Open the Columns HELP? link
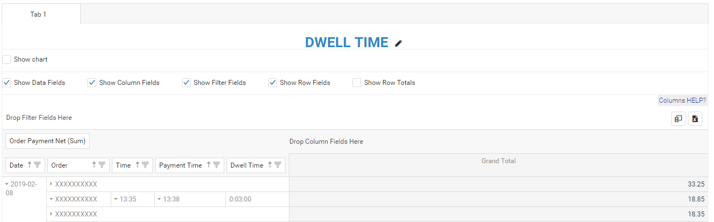Viewport: 714px width, 222px height. (682, 100)
